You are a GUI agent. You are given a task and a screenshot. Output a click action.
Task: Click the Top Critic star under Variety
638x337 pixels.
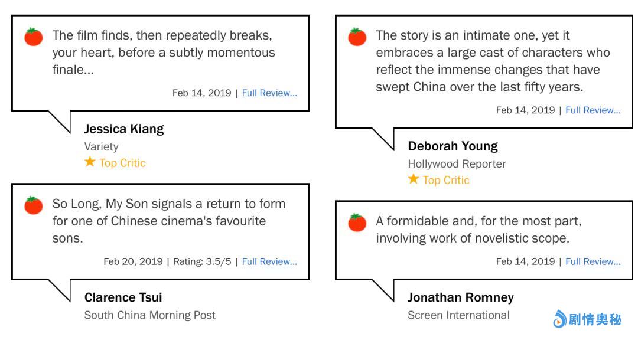[90, 162]
